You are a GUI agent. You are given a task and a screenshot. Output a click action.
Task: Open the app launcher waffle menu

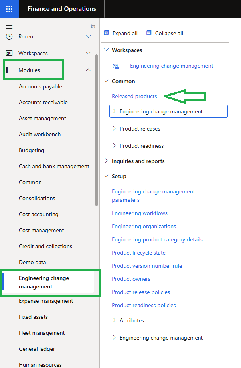pos(9,9)
